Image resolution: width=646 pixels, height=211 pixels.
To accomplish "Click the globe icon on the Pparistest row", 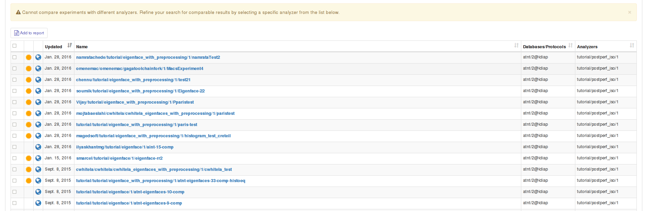I will tap(38, 102).
